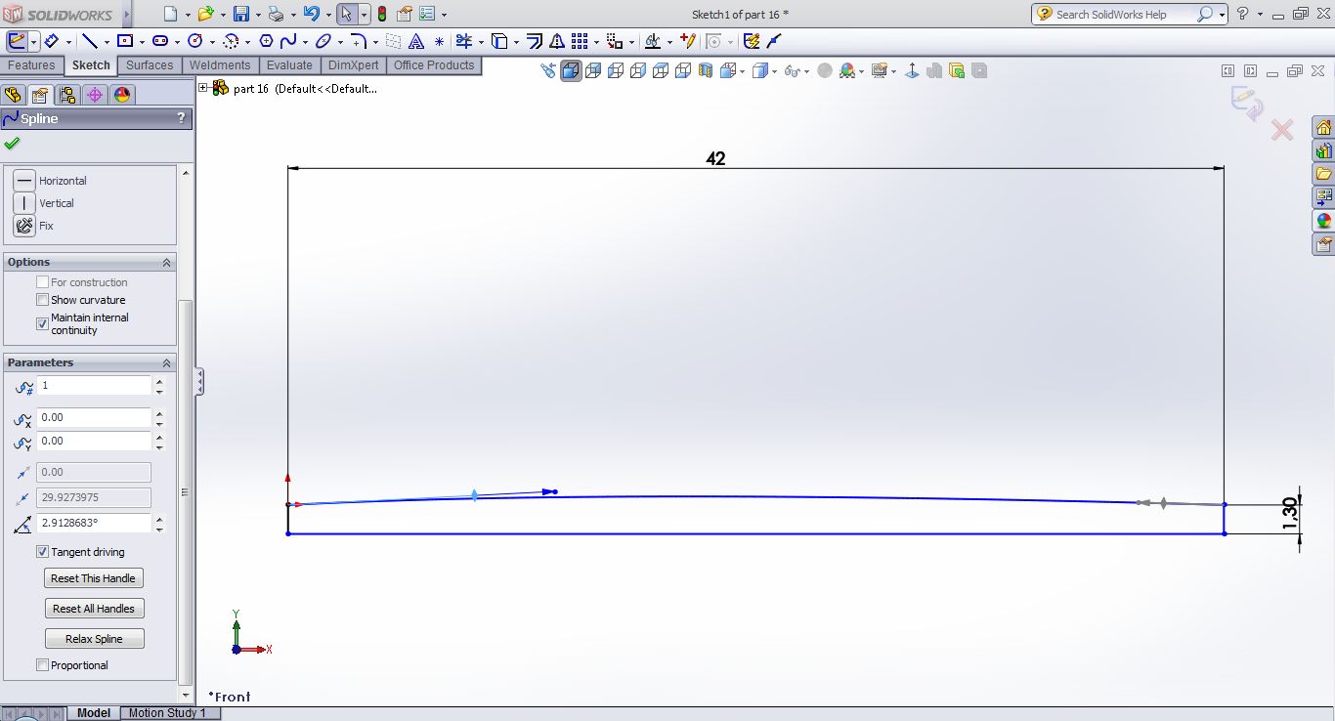Click the Relax Spline button
The width and height of the screenshot is (1335, 721).
coord(94,639)
